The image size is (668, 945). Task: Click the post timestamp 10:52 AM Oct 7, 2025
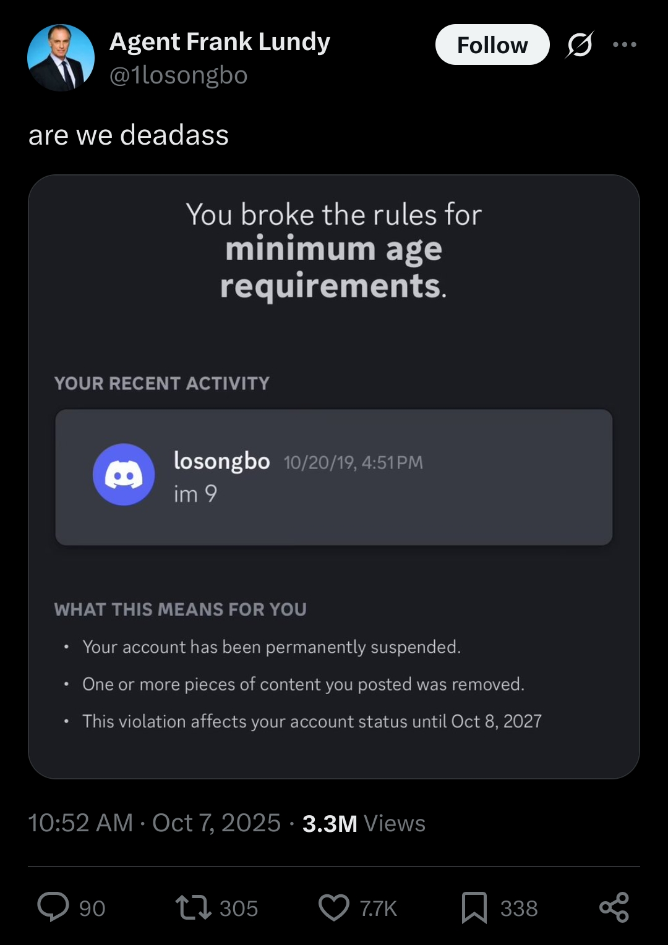click(x=155, y=823)
